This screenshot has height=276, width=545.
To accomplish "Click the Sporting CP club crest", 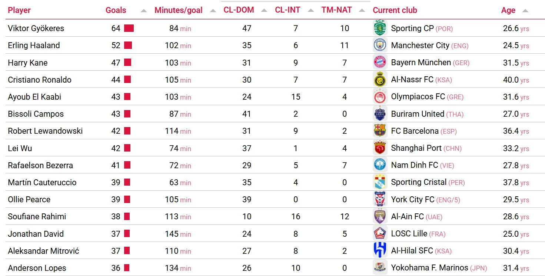I will (x=380, y=28).
